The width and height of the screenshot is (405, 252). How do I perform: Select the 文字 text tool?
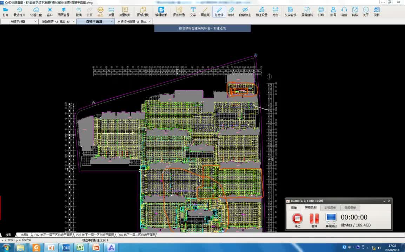pos(193,12)
